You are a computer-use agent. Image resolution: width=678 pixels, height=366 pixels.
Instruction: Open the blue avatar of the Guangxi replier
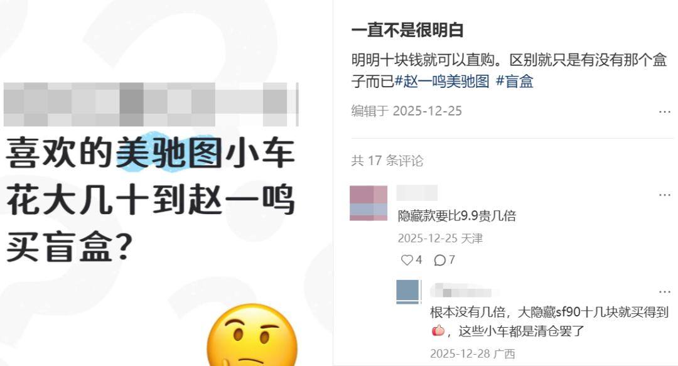pyautogui.click(x=408, y=292)
